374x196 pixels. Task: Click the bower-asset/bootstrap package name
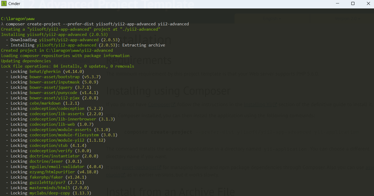pyautogui.click(x=54, y=77)
